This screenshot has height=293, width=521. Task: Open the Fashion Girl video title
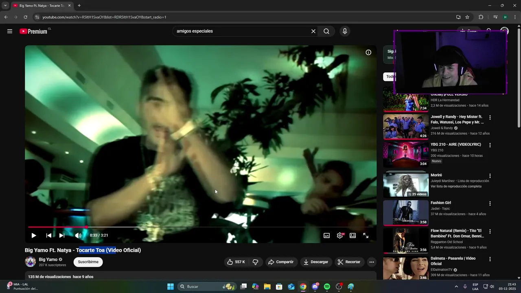pos(441,203)
